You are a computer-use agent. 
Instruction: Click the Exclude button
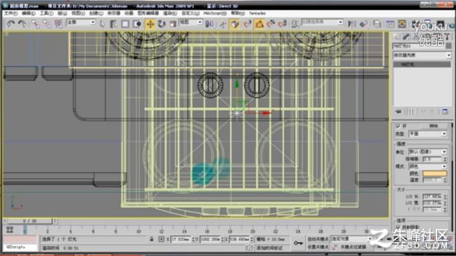(433, 126)
